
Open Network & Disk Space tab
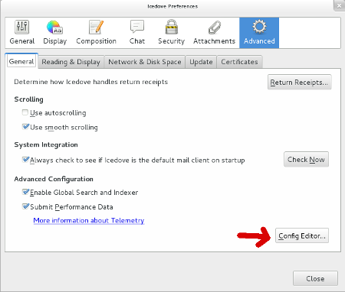145,62
